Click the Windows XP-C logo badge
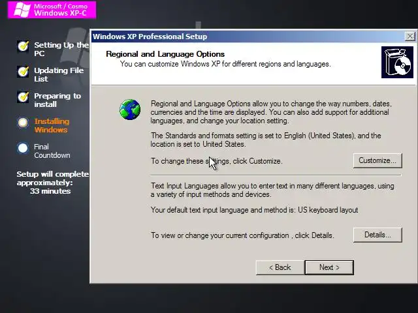 [52, 10]
